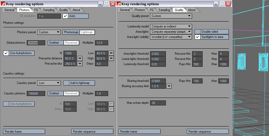Edit Blurring threshold field

(x=158, y=81)
